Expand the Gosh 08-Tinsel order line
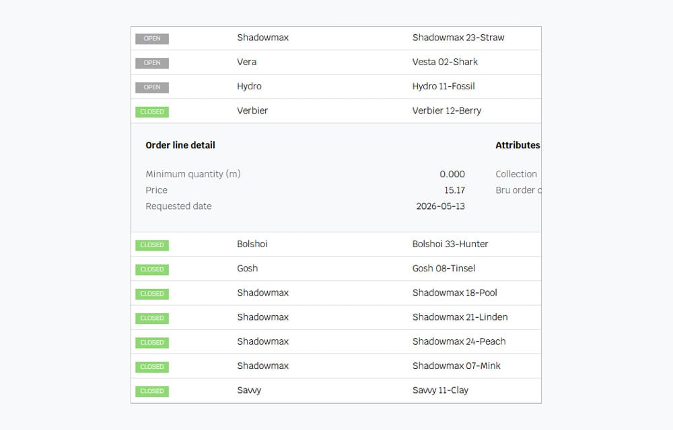673x430 pixels. click(x=336, y=269)
